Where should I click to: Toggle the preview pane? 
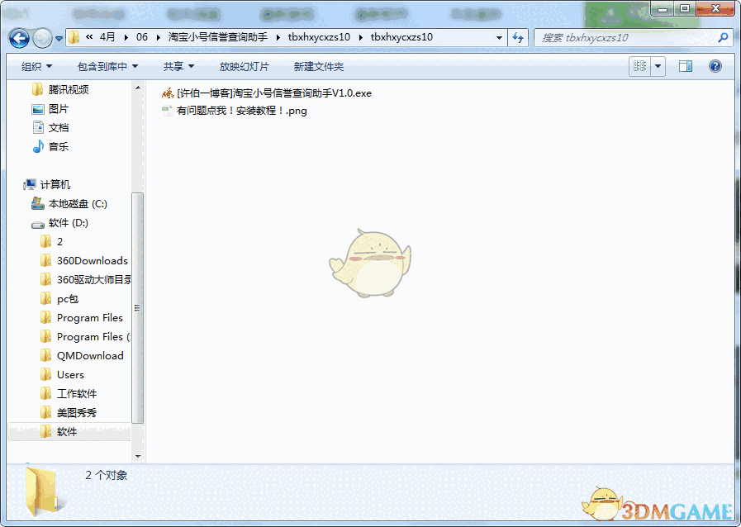coord(685,66)
